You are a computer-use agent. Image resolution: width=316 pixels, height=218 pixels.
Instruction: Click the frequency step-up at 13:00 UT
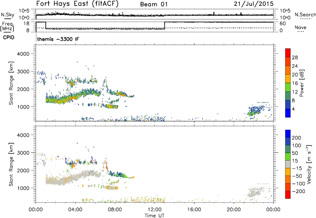click(165, 26)
